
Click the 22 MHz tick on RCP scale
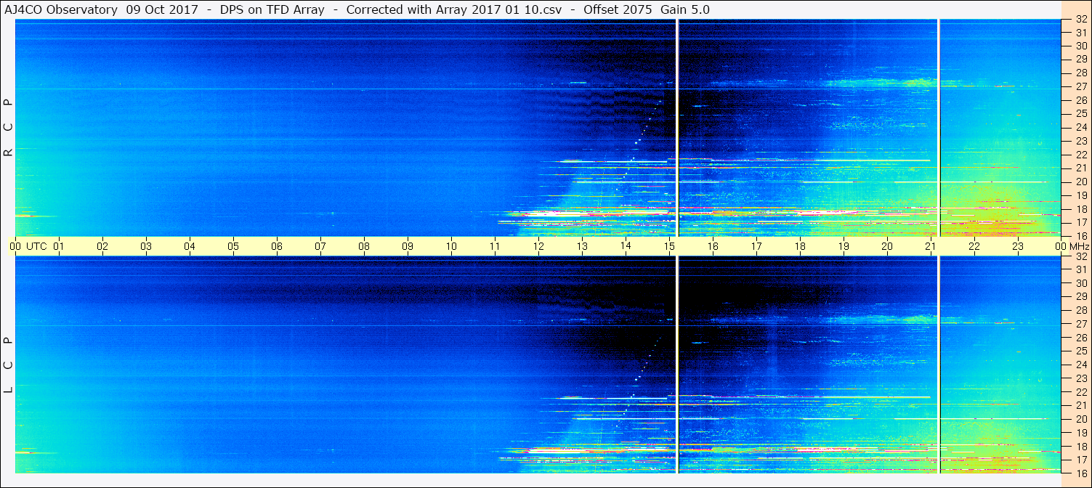pyautogui.click(x=1080, y=155)
